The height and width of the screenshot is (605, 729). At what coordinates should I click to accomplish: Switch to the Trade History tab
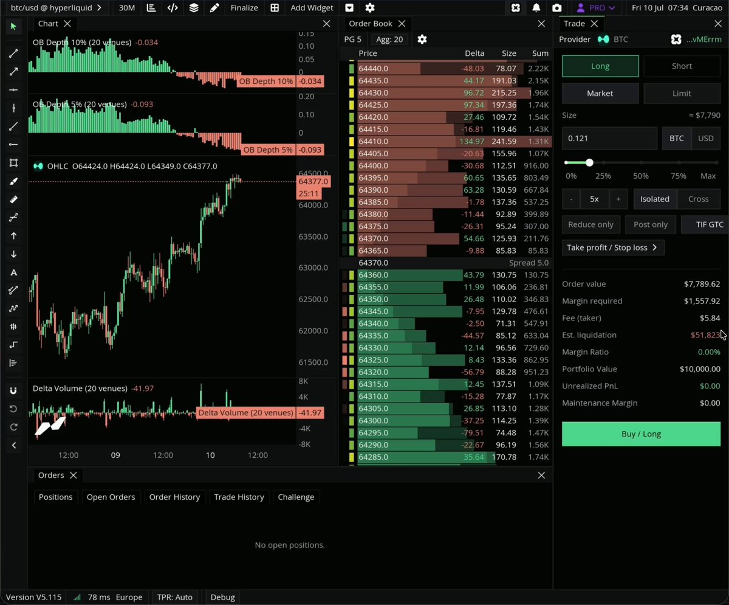point(239,497)
